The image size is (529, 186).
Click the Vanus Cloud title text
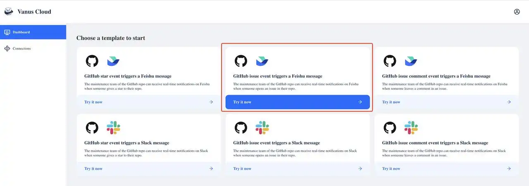34,12
